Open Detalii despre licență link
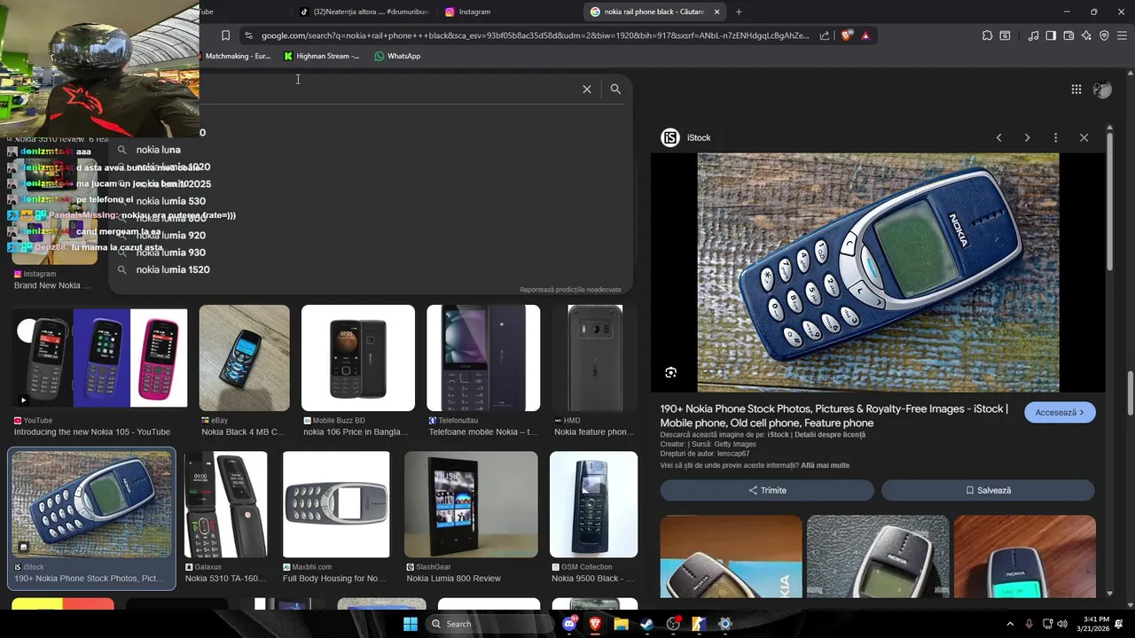The height and width of the screenshot is (638, 1135). (829, 435)
